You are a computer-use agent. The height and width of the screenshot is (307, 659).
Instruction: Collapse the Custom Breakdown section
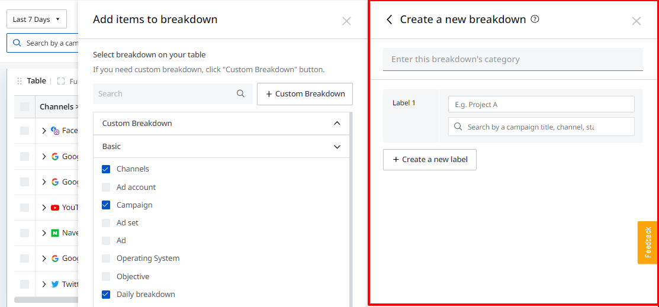click(x=337, y=124)
